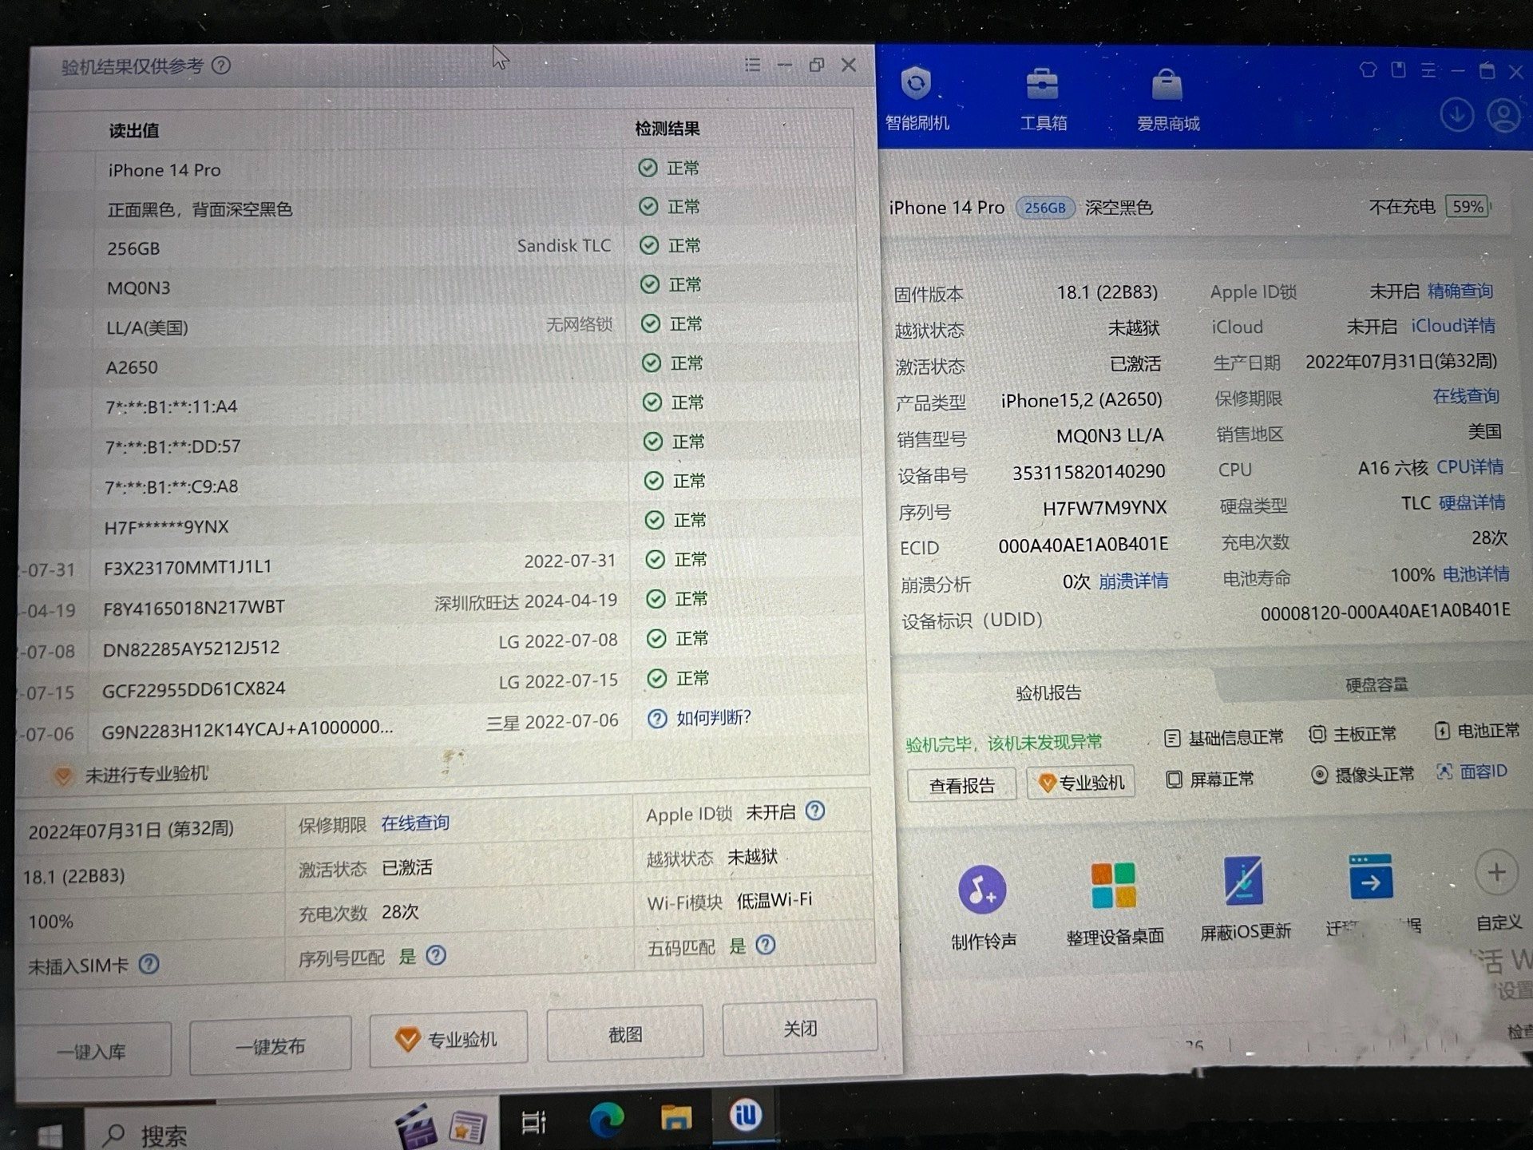
Task: Open Microsoft Edge from the taskbar
Action: [x=606, y=1120]
